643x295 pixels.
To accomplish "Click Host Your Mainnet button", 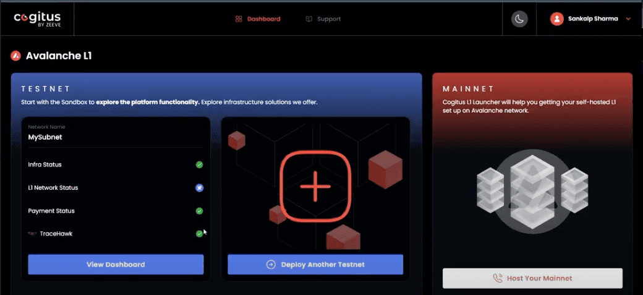I will click(532, 278).
